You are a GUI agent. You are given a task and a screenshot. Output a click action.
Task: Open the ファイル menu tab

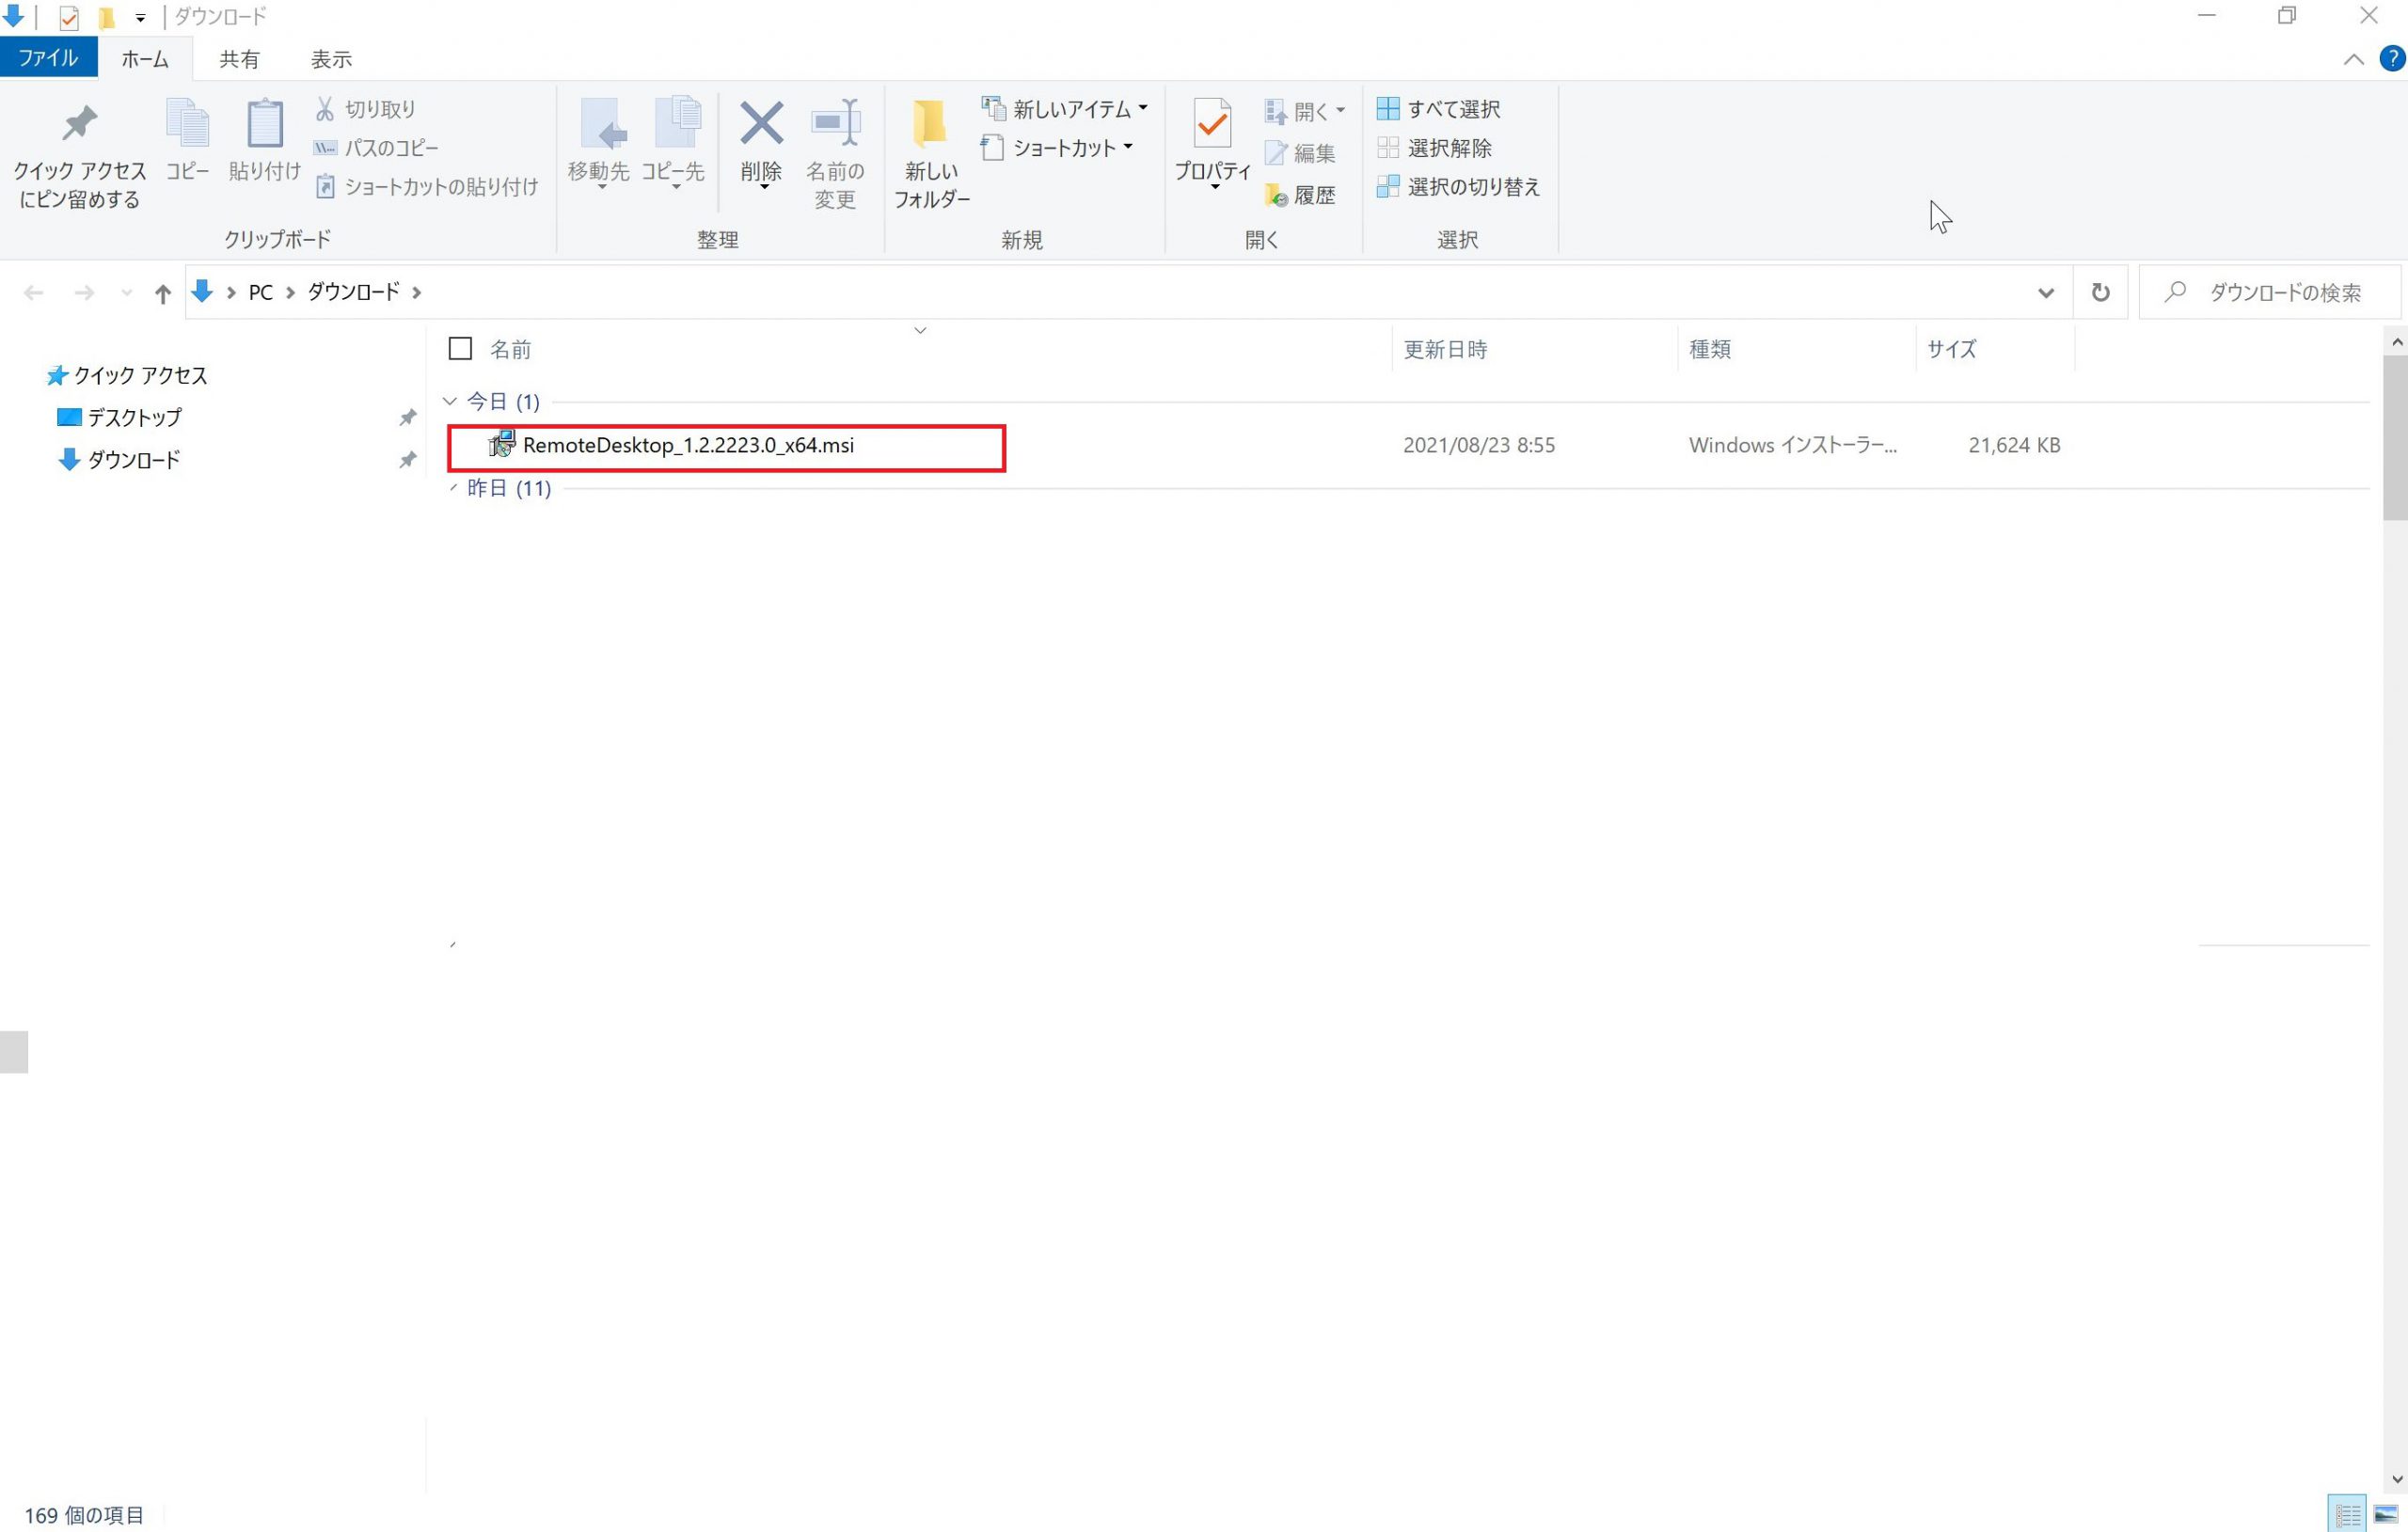(x=48, y=58)
